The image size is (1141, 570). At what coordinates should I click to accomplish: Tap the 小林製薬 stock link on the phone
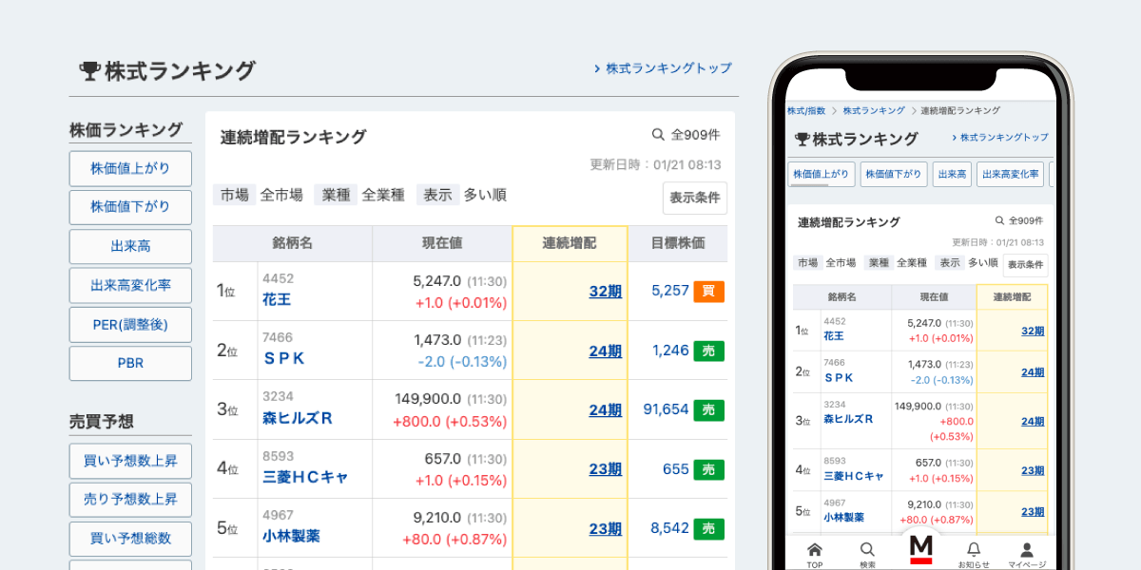click(843, 518)
